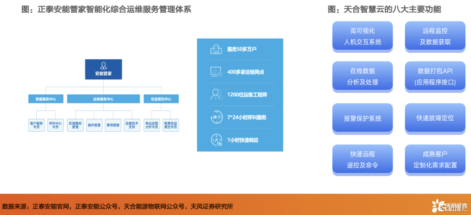The width and height of the screenshot is (471, 215).
Task: Click the text 服务50多万户
Action: pyautogui.click(x=242, y=49)
